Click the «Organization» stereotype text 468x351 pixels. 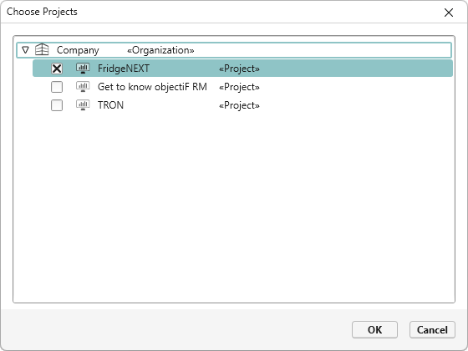click(x=160, y=50)
